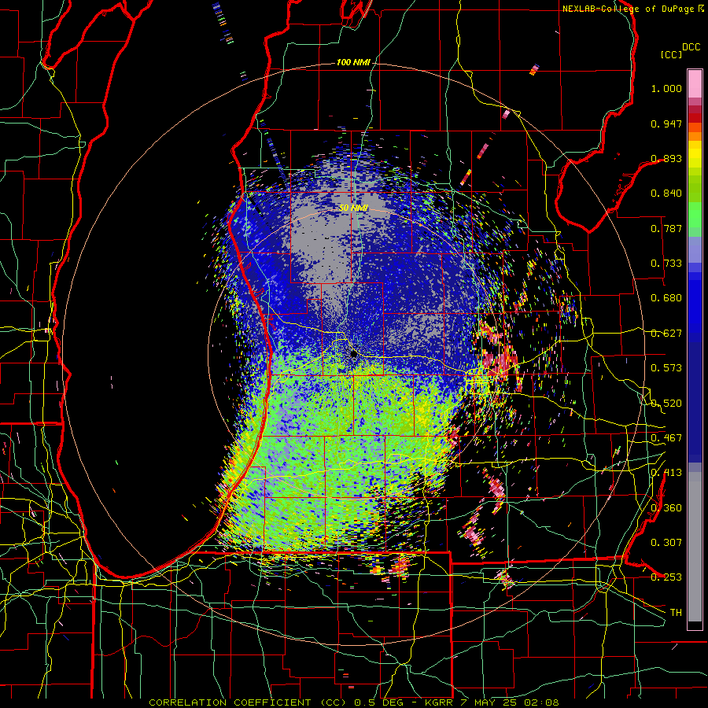Image resolution: width=708 pixels, height=708 pixels.
Task: Pick the orange swatch in the color bar
Action: click(695, 136)
